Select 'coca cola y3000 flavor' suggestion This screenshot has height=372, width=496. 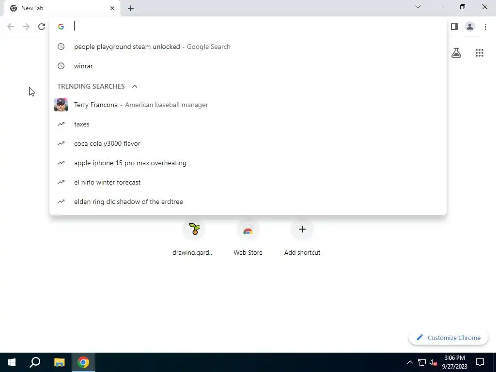(248, 143)
